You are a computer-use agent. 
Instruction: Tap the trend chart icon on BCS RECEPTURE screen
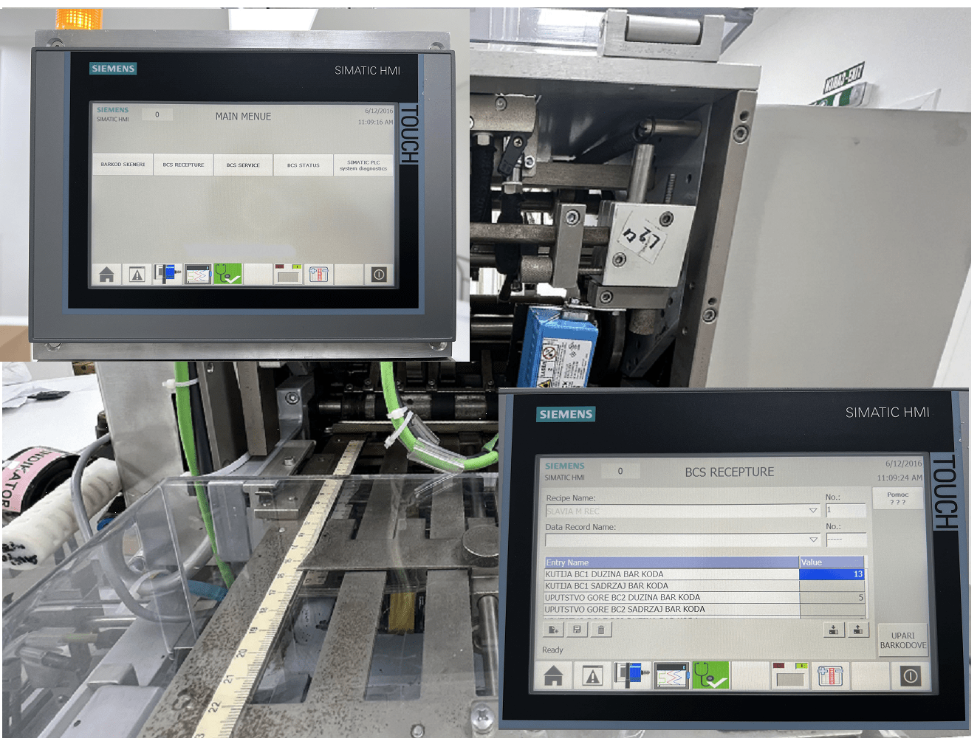coord(671,675)
